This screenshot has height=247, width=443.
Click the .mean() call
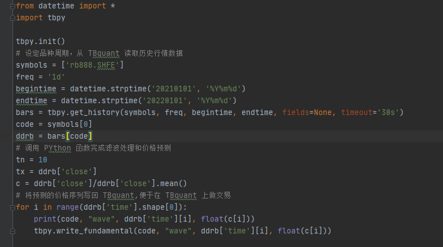(x=171, y=184)
